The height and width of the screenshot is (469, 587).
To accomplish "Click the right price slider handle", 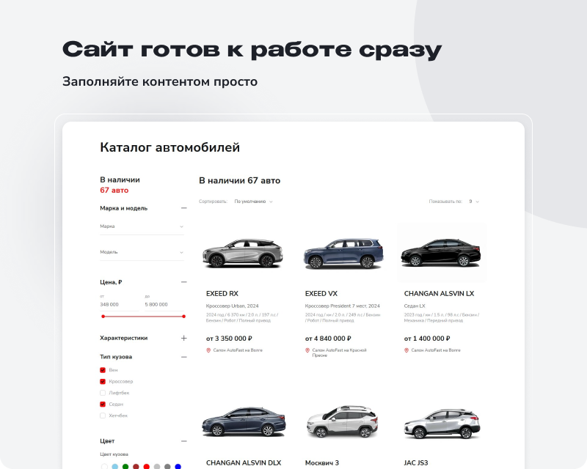I will [184, 317].
